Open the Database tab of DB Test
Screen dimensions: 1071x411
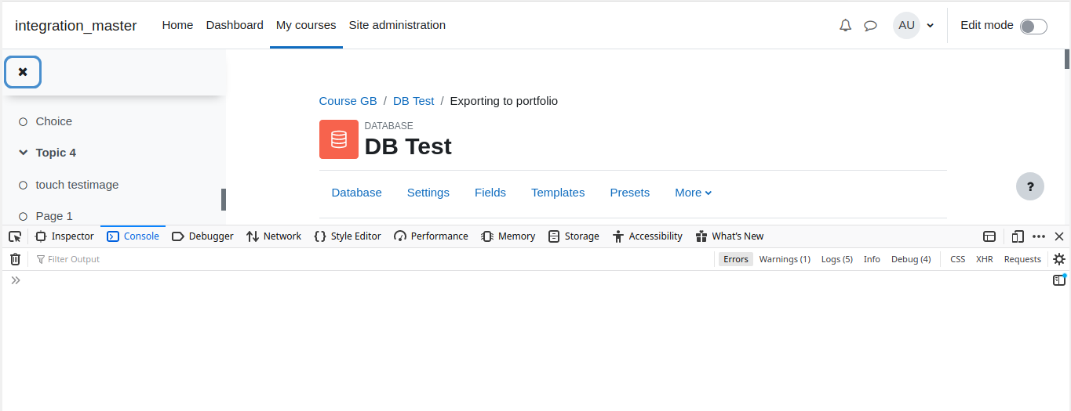point(356,193)
